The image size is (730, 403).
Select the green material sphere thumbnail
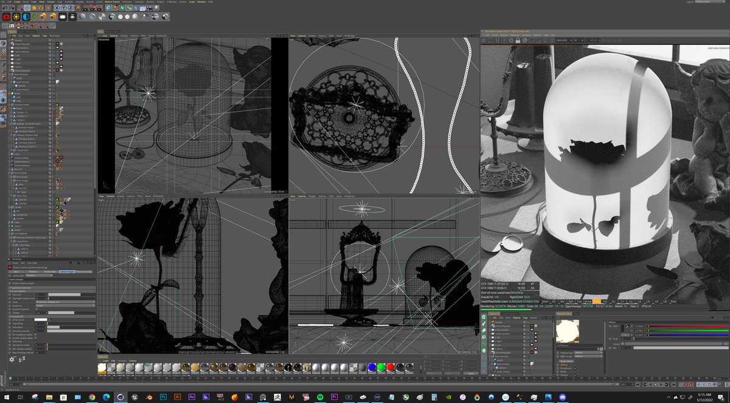point(381,367)
